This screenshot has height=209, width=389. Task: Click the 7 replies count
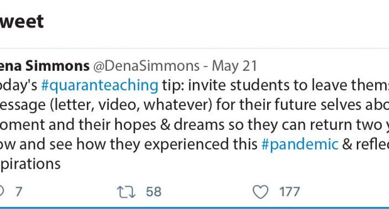point(19,192)
